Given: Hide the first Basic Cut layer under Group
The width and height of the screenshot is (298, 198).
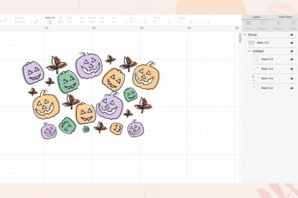Looking at the screenshot, I should click(292, 43).
